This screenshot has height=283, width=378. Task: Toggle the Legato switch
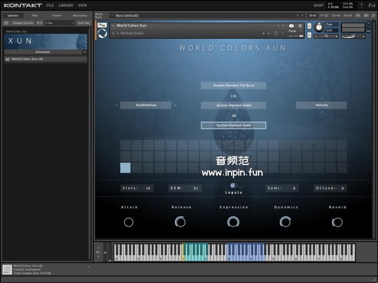[x=233, y=185]
